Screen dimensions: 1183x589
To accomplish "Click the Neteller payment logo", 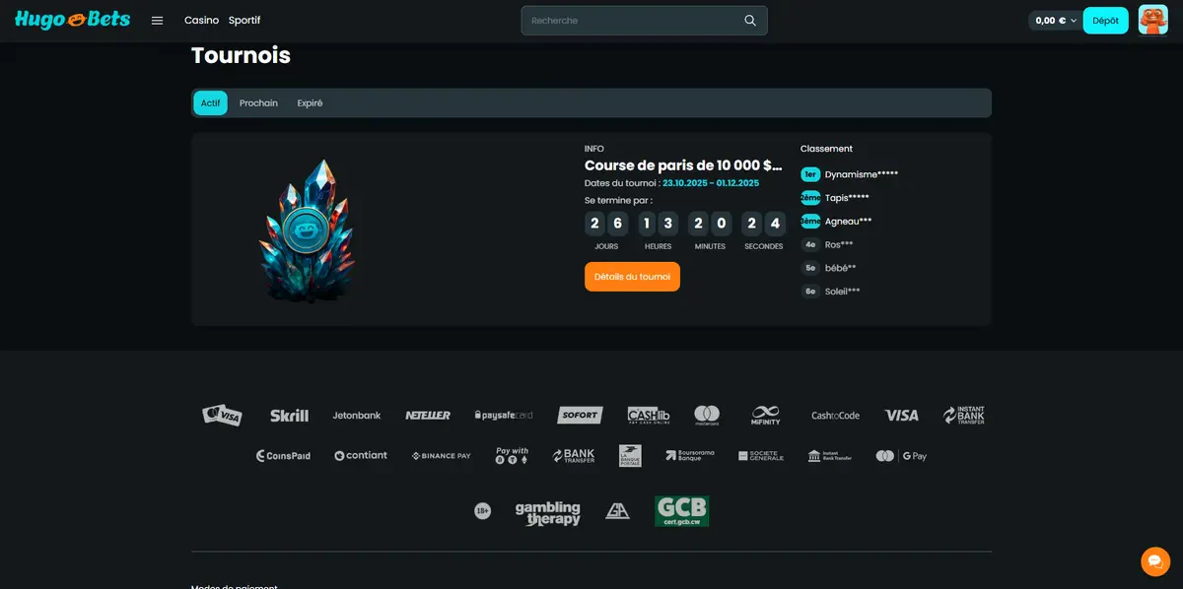I will 428,416.
